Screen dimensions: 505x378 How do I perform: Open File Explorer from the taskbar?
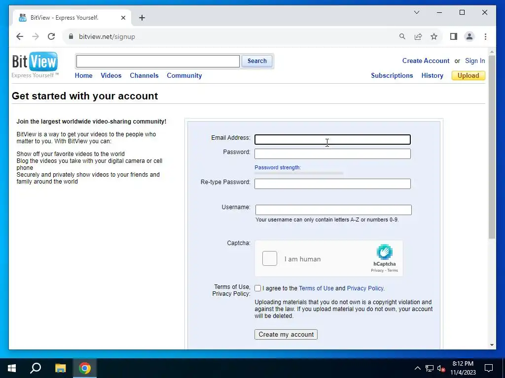[60, 368]
